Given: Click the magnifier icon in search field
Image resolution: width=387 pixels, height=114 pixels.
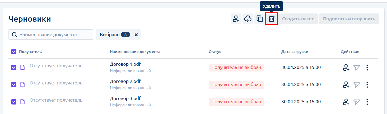Looking at the screenshot, I should click(15, 35).
